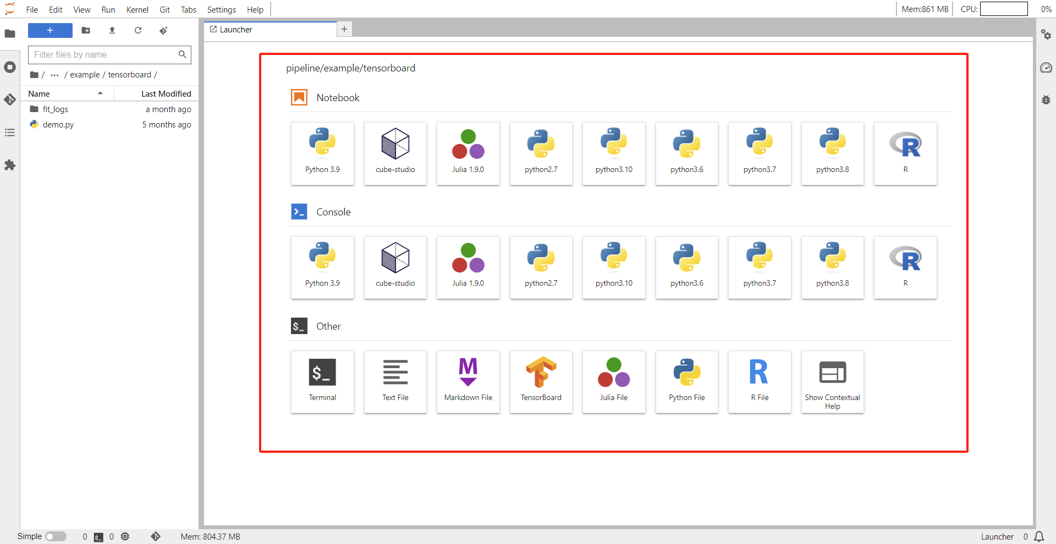Viewport: 1056px width, 544px height.
Task: Launch python3.10 console
Action: click(614, 268)
